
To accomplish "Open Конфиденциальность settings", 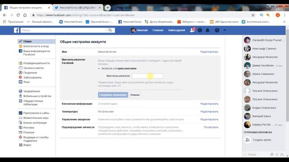I will click(x=37, y=63).
